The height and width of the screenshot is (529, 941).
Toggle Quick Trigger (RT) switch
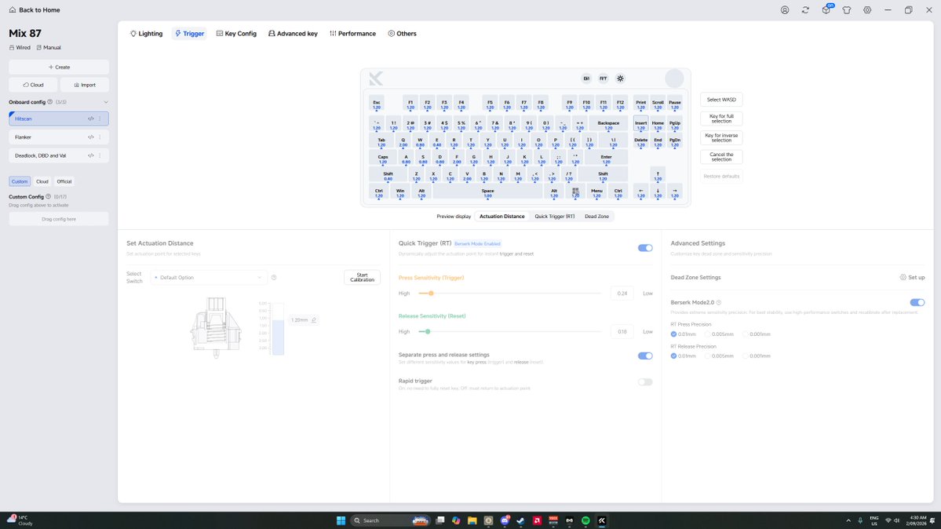point(645,248)
